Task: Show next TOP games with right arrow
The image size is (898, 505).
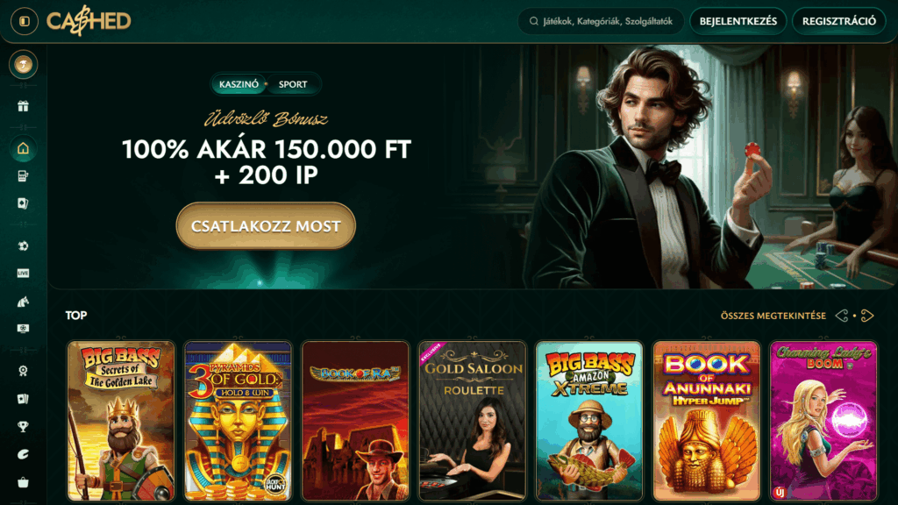Action: point(867,316)
